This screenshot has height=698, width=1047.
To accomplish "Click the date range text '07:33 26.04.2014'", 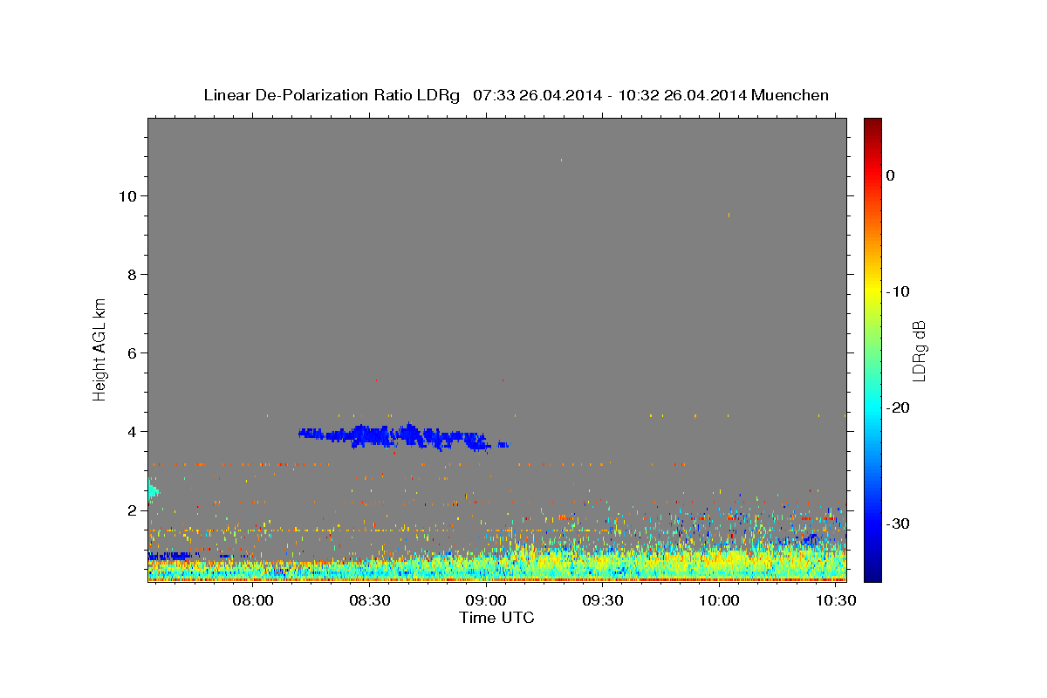I will coord(537,95).
